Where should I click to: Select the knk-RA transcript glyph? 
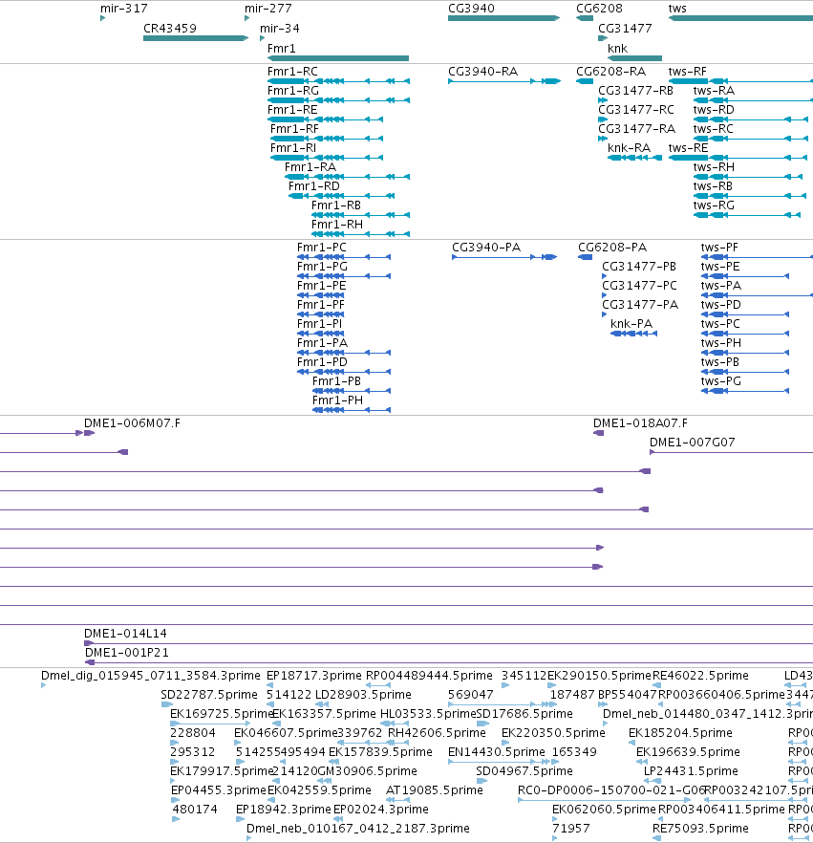[x=634, y=158]
